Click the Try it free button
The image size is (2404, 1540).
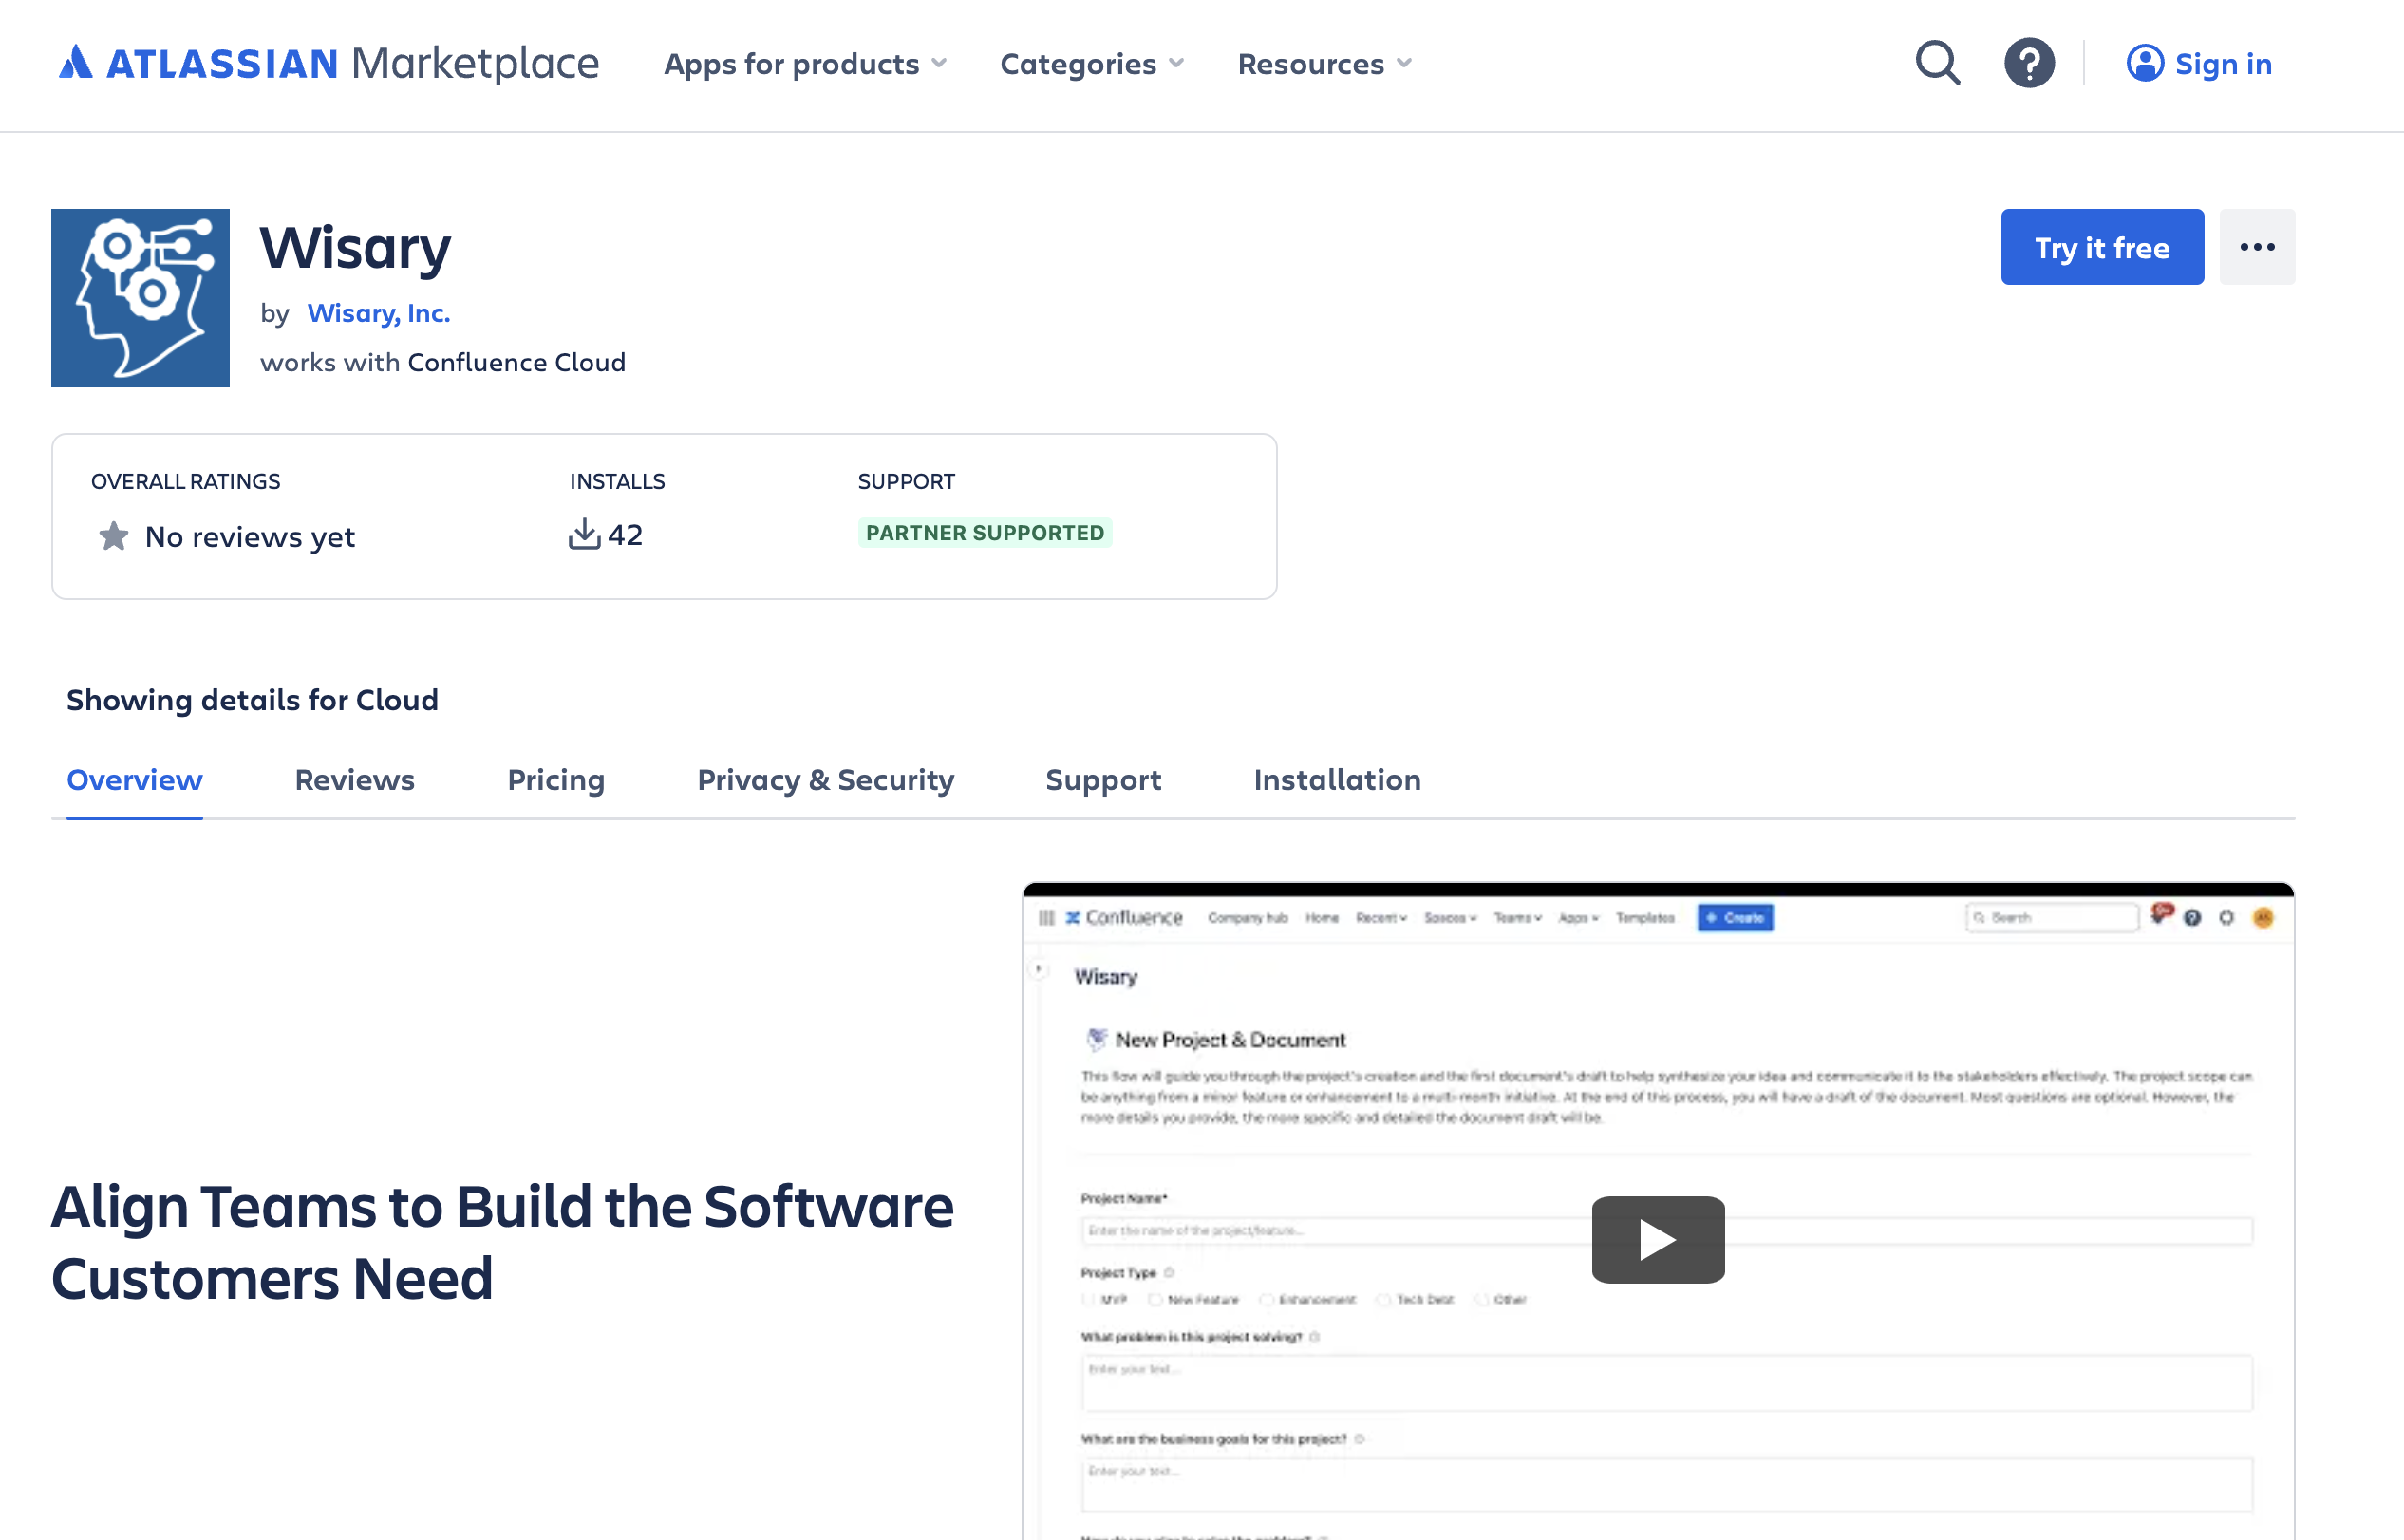pos(2101,247)
